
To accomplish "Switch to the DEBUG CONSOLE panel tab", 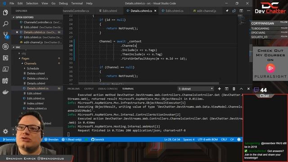I will [x=108, y=89].
